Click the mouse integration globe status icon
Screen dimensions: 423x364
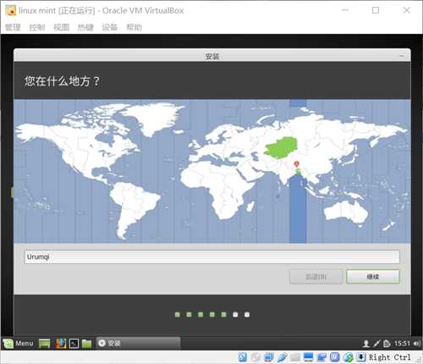click(x=348, y=357)
